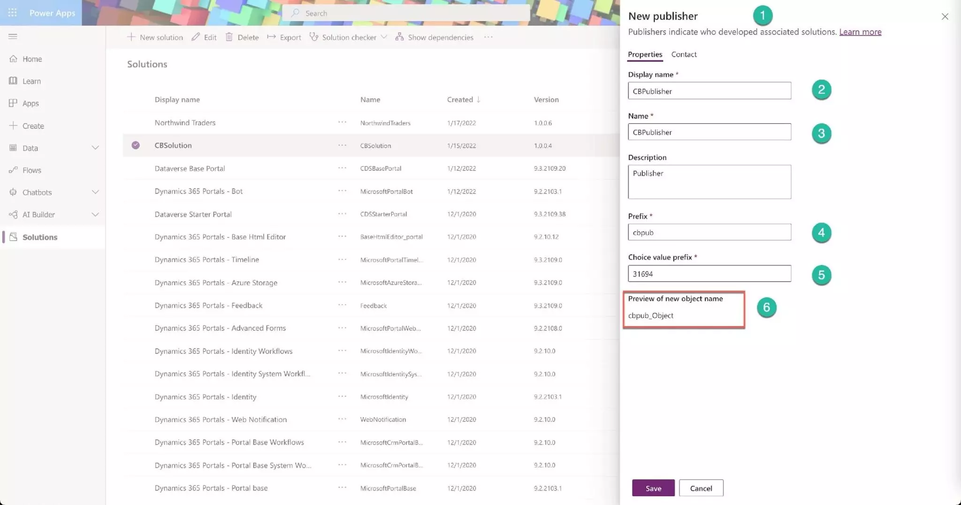Open more options for Dataverse Starter Portal
The height and width of the screenshot is (505, 961).
pos(342,214)
